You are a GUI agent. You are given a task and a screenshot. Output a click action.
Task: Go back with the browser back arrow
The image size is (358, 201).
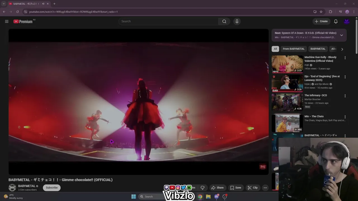[x=4, y=12]
